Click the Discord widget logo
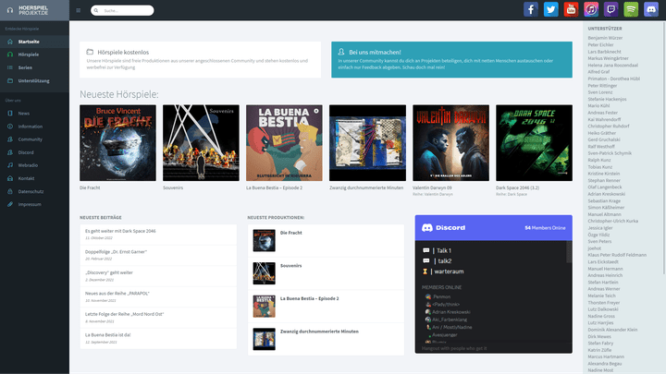The width and height of the screenshot is (666, 374). (443, 228)
